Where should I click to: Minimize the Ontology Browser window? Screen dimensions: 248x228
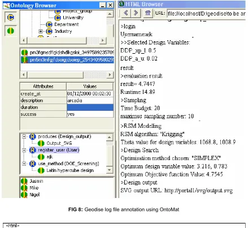pyautogui.click(x=102, y=5)
